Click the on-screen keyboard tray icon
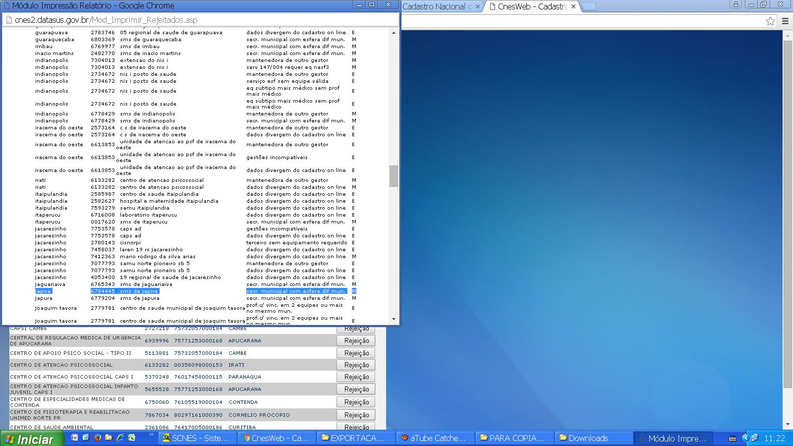Viewport: 793px width, 446px height. click(x=732, y=438)
